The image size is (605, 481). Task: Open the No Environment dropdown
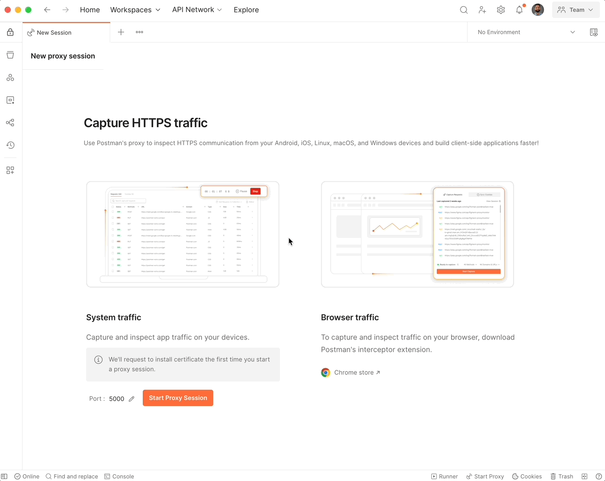tap(523, 32)
